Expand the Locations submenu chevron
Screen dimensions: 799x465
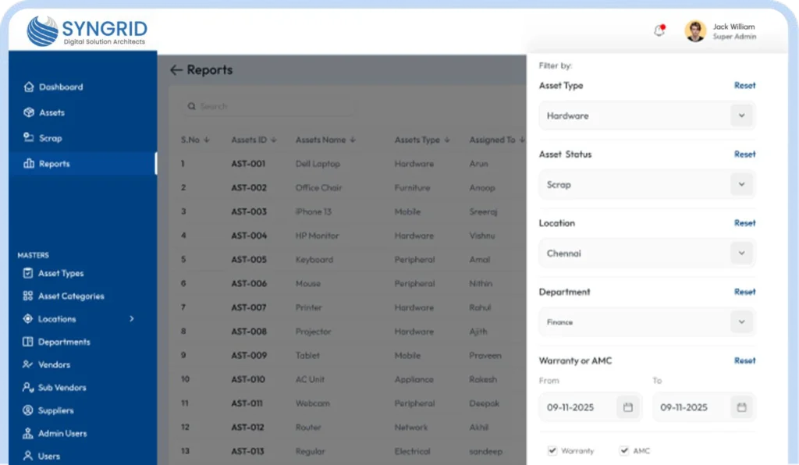131,319
